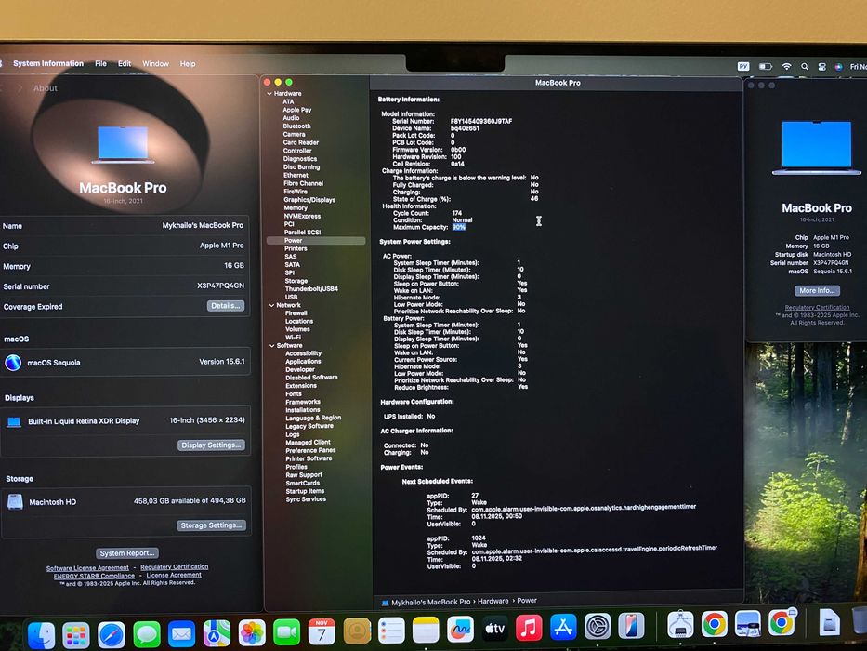Open the ENERGY STAR Compliance link
The height and width of the screenshot is (651, 867).
tap(94, 576)
